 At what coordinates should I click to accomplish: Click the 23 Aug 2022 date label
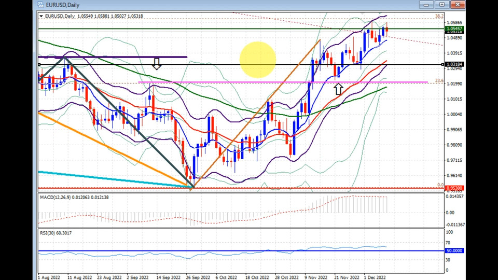click(109, 277)
